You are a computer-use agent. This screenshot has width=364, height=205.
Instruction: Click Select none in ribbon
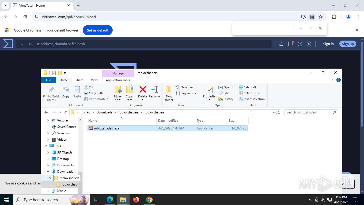pyautogui.click(x=249, y=93)
